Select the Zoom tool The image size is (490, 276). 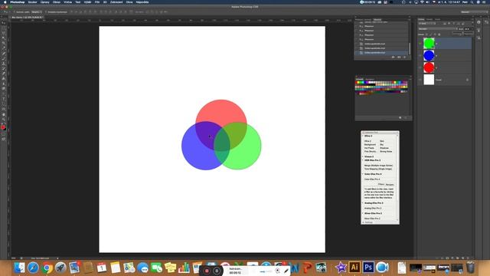coord(4,120)
